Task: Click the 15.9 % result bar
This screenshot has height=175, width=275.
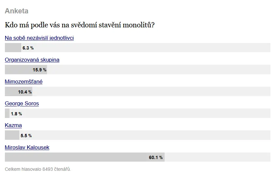Action: click(x=137, y=69)
